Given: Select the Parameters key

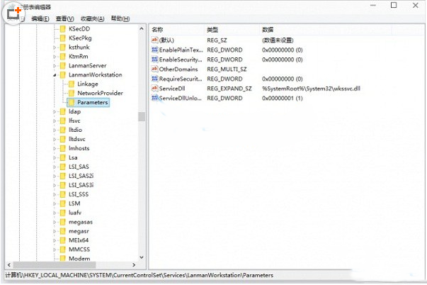Looking at the screenshot, I should point(93,103).
